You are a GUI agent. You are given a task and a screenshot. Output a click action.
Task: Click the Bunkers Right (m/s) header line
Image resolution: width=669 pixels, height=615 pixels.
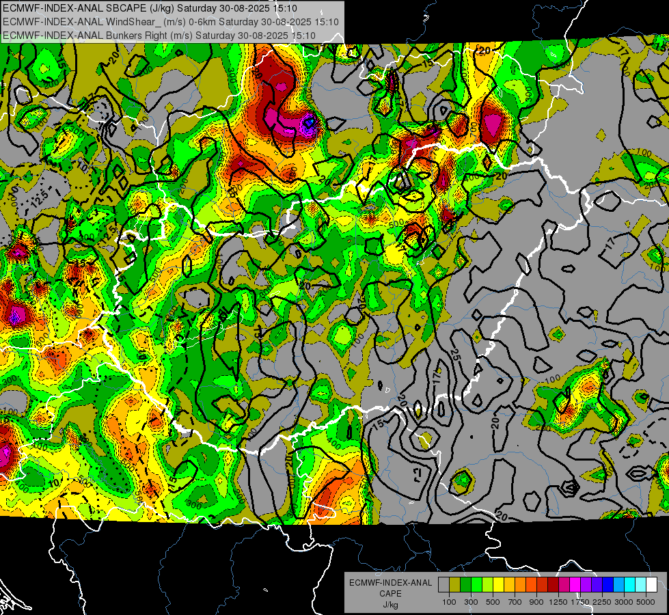(x=159, y=36)
